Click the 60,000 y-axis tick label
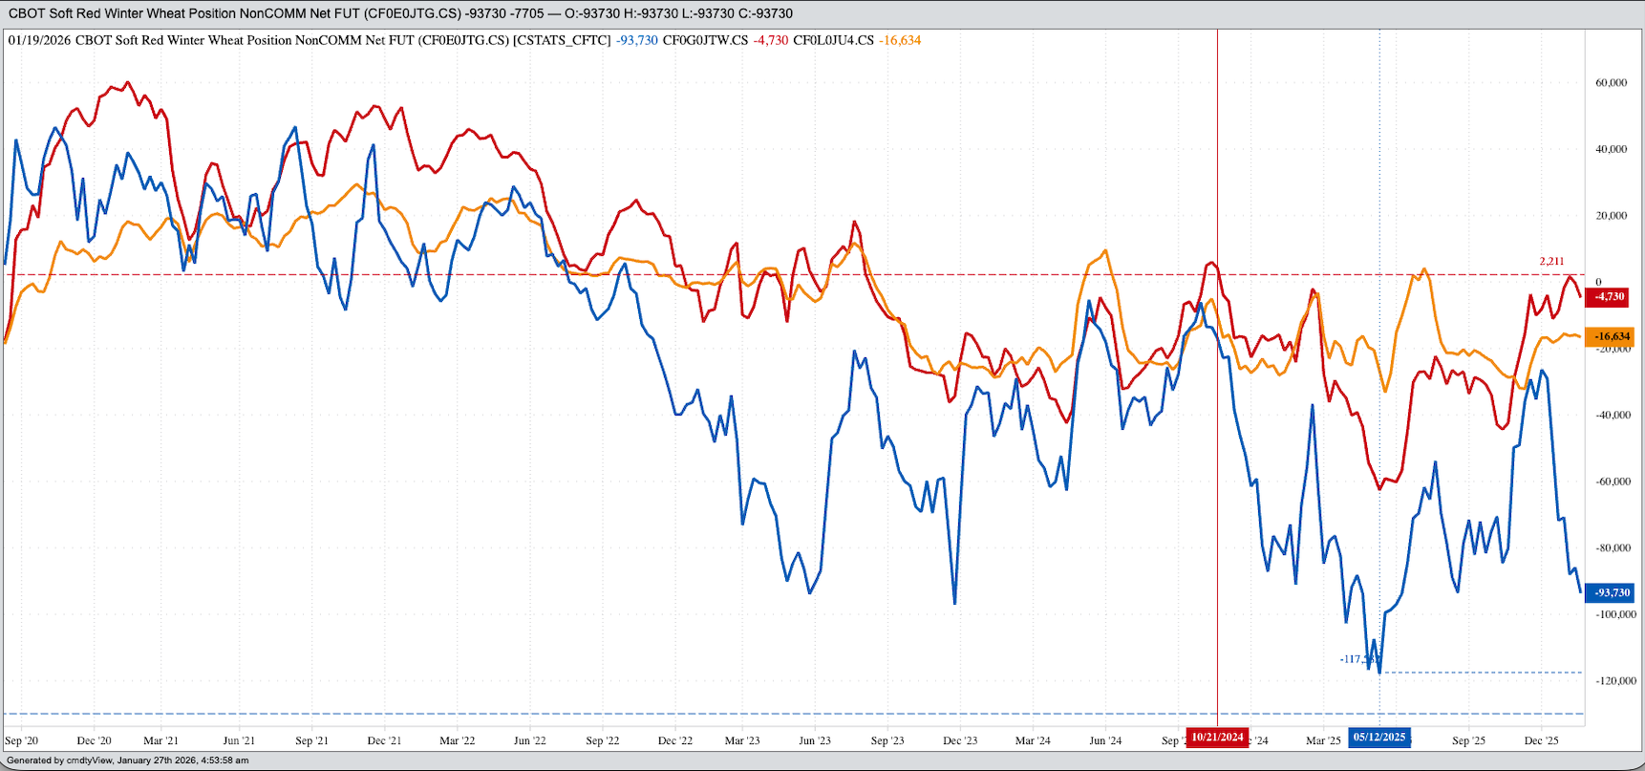 click(x=1611, y=83)
